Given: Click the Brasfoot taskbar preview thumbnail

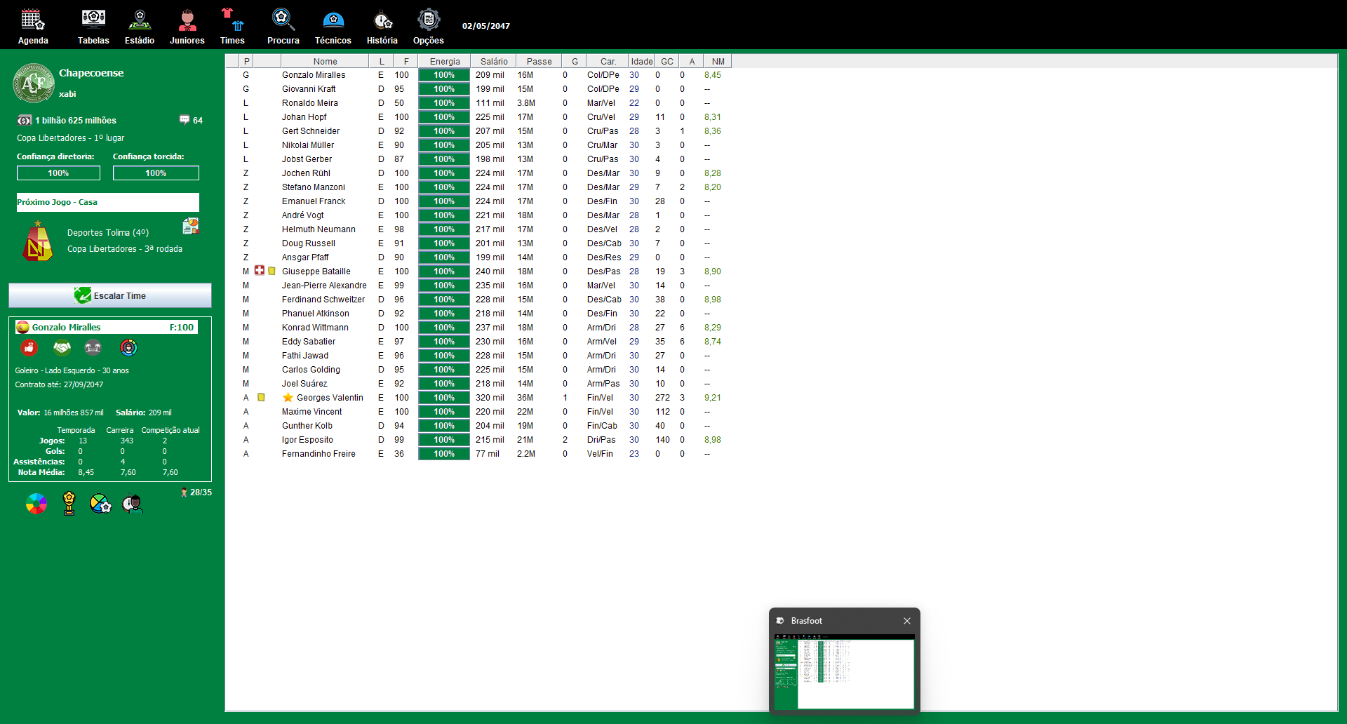Looking at the screenshot, I should click(844, 672).
